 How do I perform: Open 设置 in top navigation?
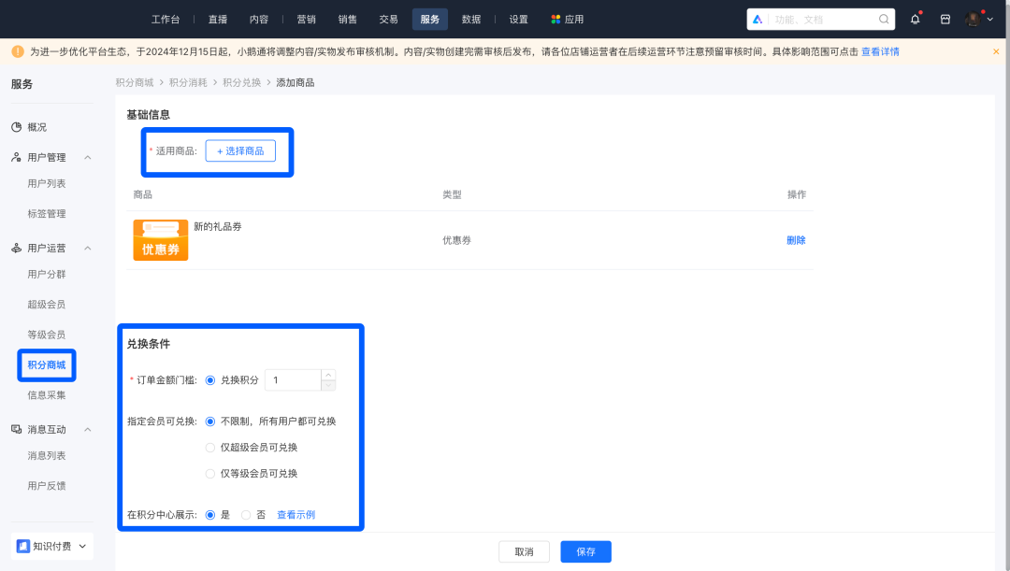[518, 20]
